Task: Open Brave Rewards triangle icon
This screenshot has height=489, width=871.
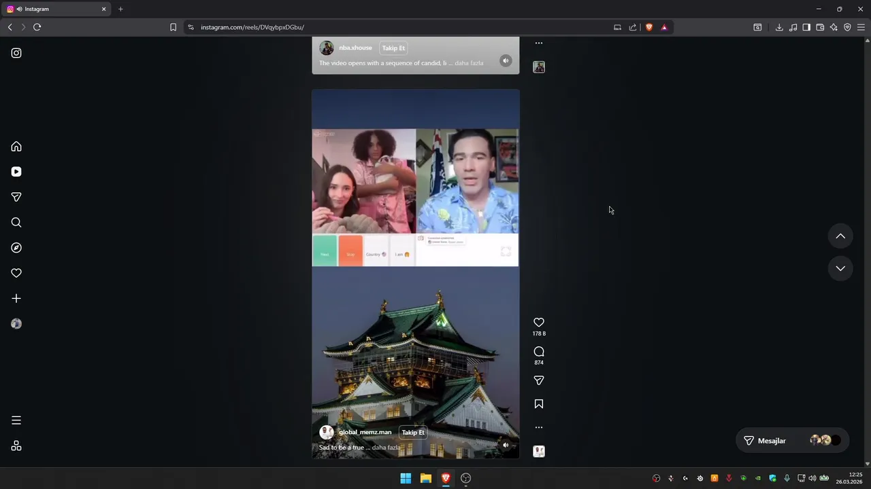Action: pos(664,27)
